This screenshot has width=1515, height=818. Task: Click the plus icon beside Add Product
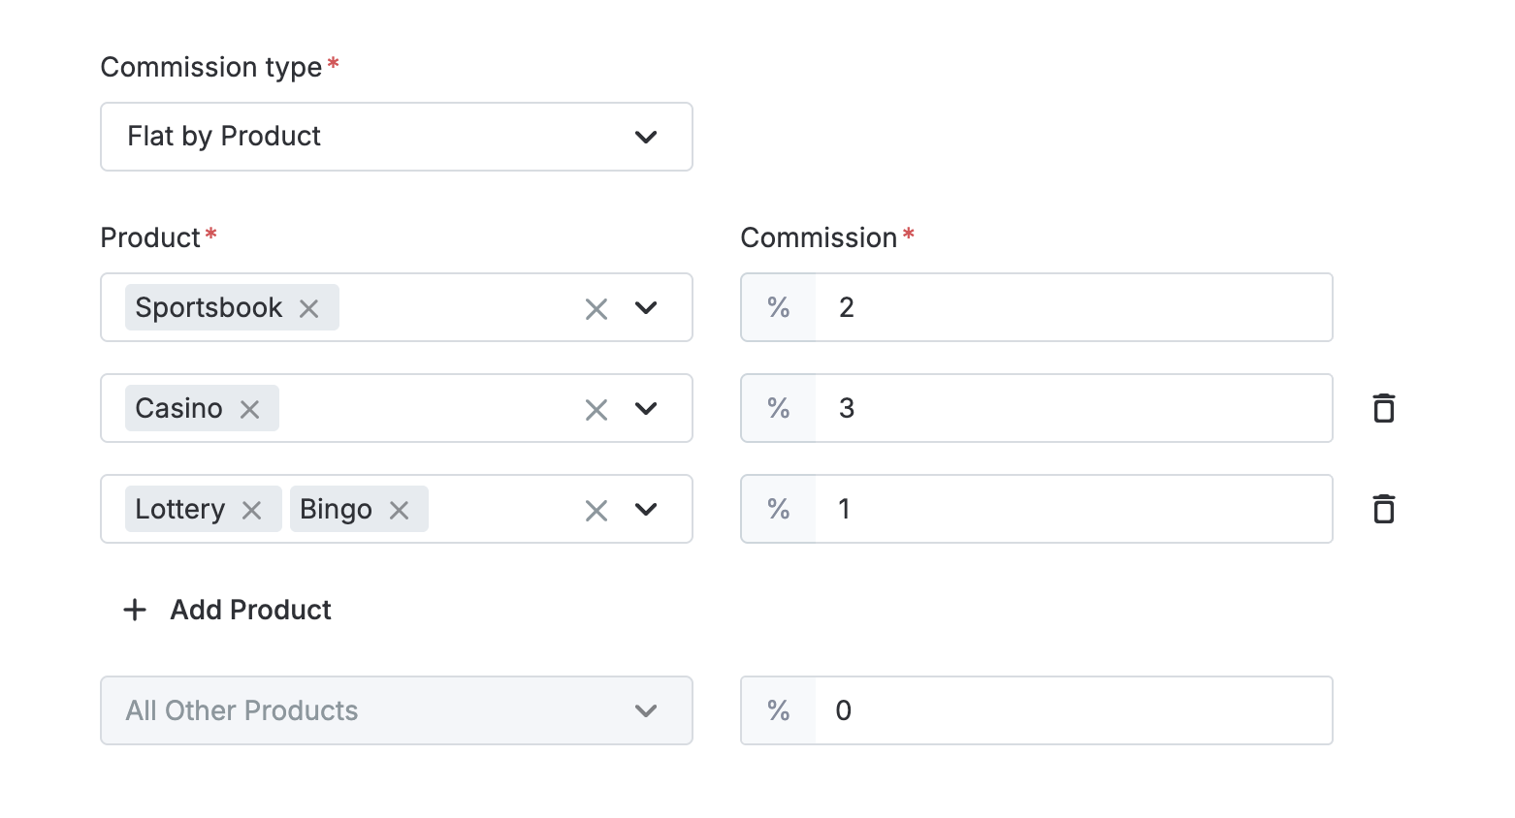click(135, 610)
